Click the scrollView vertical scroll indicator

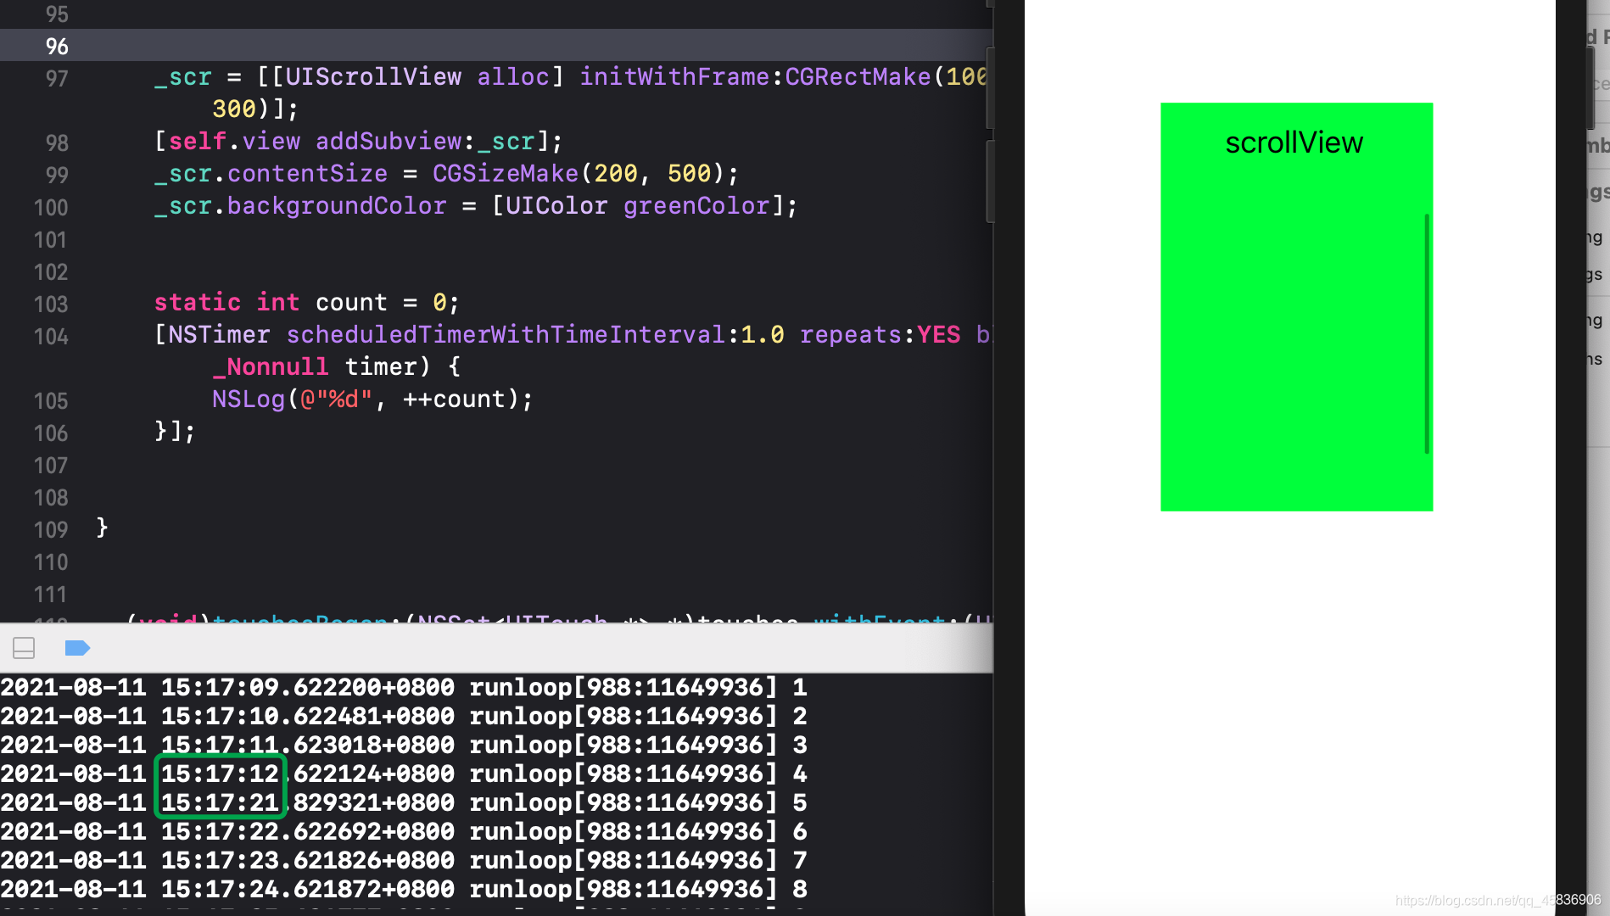(x=1427, y=334)
